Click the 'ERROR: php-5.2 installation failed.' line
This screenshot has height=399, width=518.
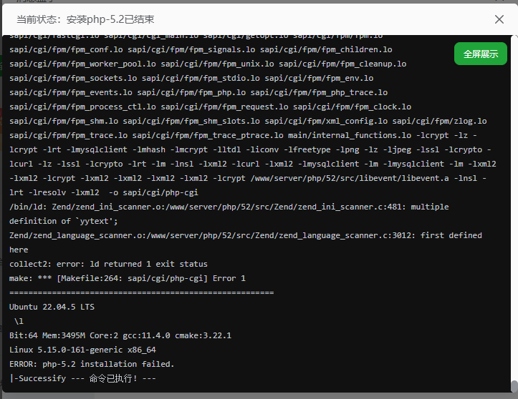pyautogui.click(x=92, y=364)
